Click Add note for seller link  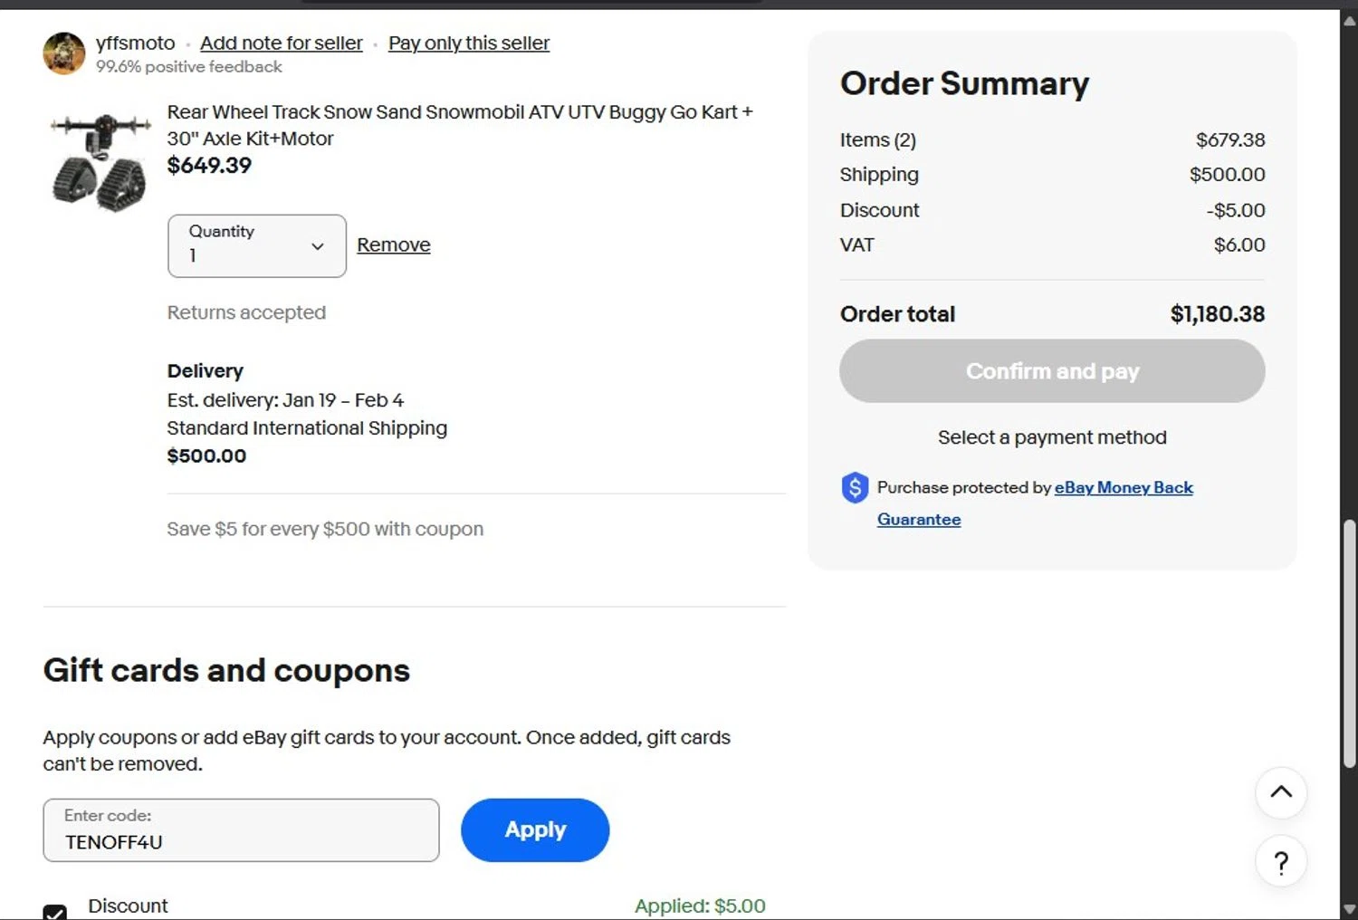(281, 43)
